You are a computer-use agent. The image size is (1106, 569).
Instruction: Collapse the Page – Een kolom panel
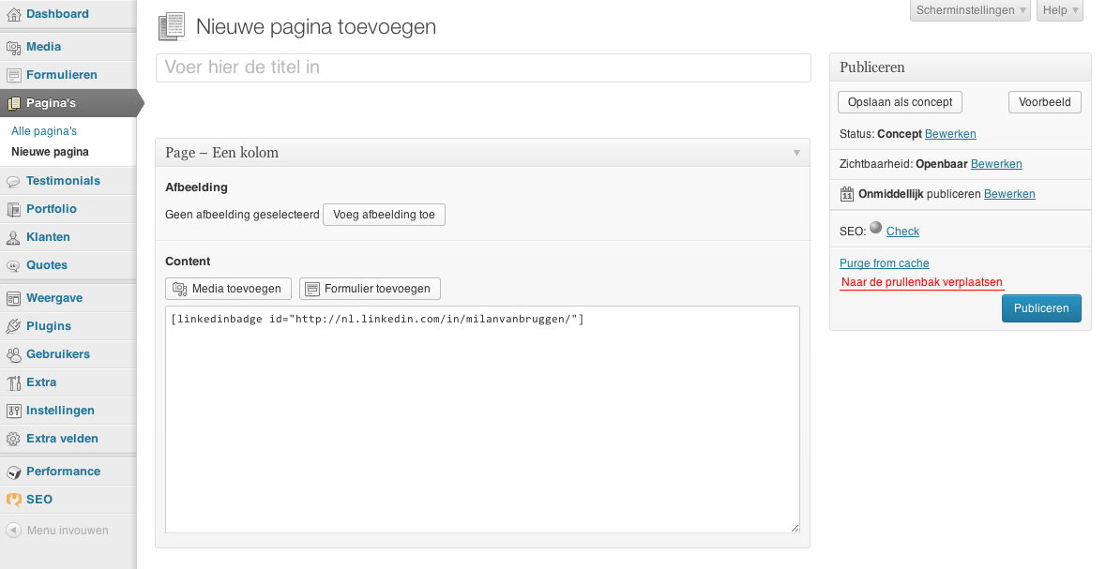(x=796, y=153)
